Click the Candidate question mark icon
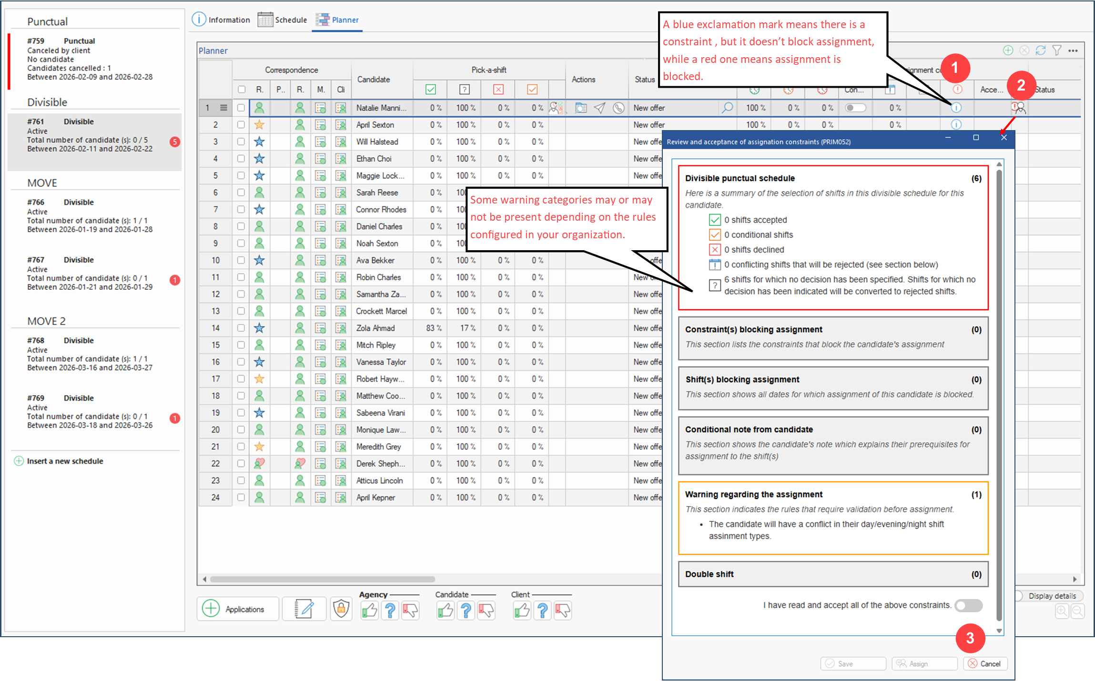The height and width of the screenshot is (681, 1095). tap(466, 610)
